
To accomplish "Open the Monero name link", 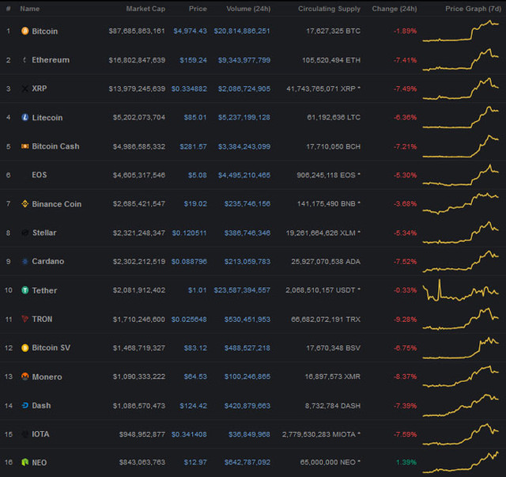I will pos(47,377).
